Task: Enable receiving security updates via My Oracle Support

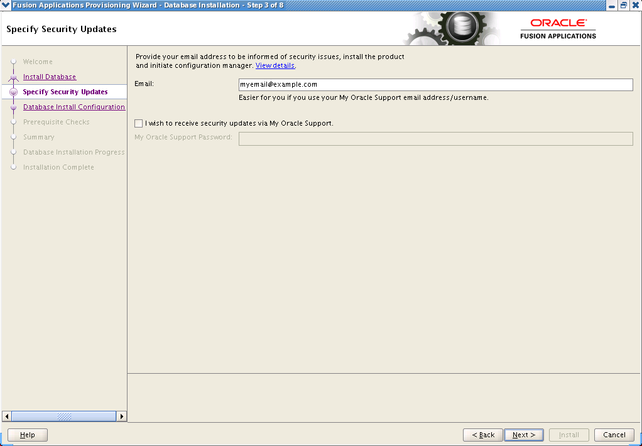Action: [x=138, y=123]
